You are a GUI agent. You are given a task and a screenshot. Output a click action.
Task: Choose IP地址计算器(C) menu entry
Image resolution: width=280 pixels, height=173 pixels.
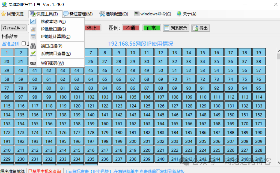56,37
